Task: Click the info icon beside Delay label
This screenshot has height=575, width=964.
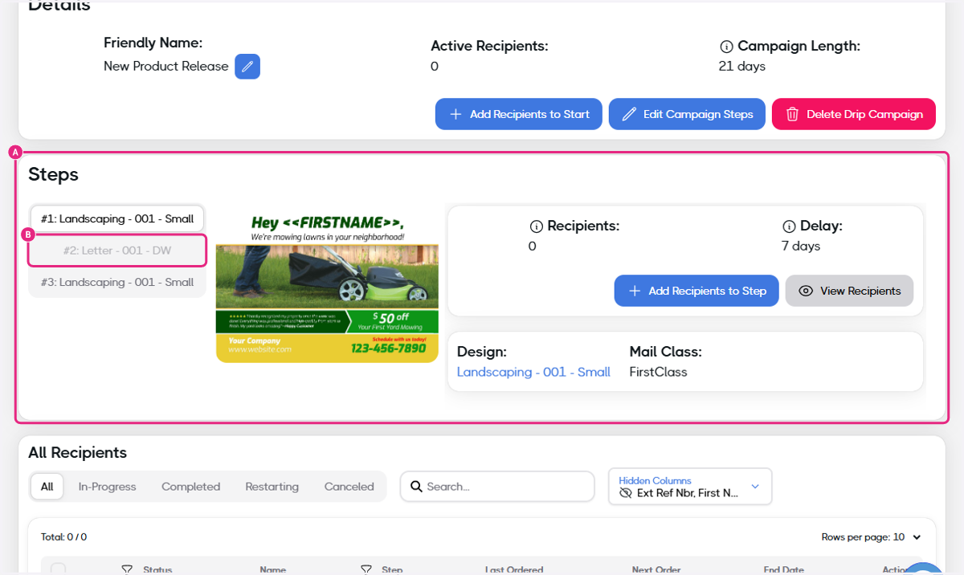Action: 789,226
